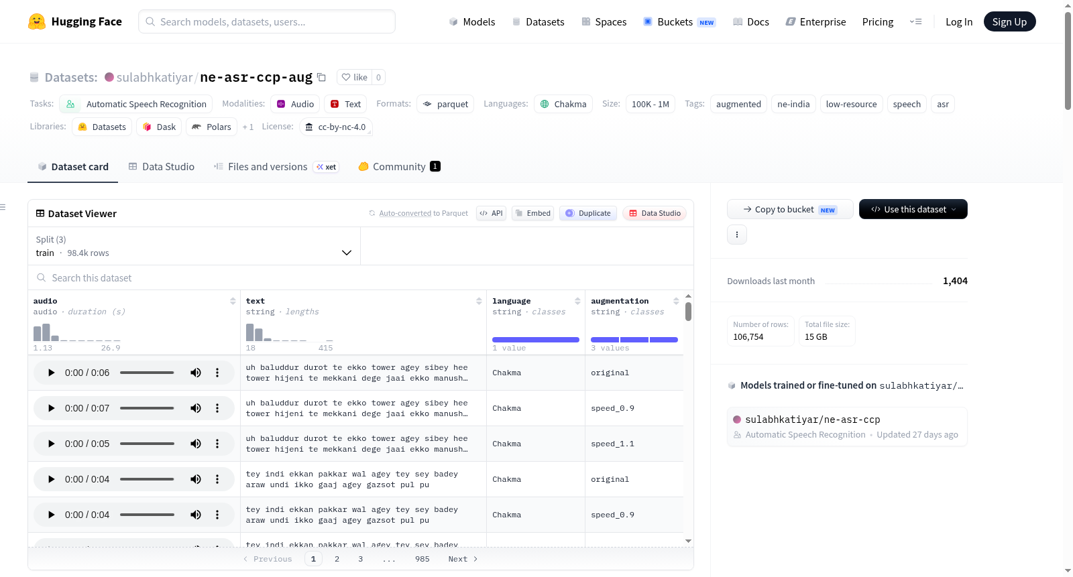Open Docs in top navigation
The height and width of the screenshot is (577, 1073).
(x=750, y=21)
